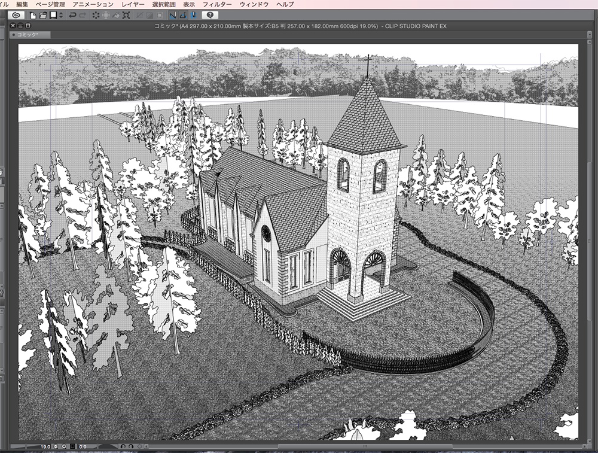Viewport: 598px width, 453px height.
Task: Open the アニメーション menu
Action: [93, 4]
